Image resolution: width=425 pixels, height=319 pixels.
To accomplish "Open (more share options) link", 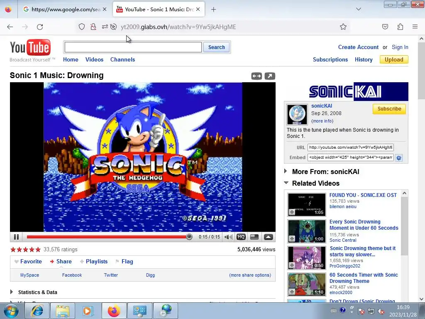I will pos(250,275).
